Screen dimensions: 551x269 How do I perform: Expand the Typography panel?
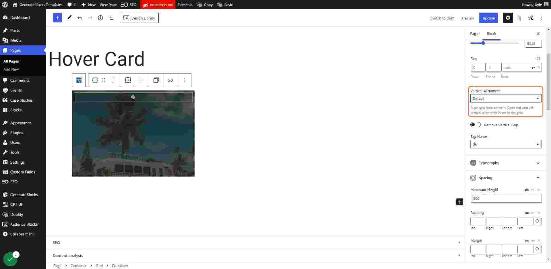click(506, 163)
